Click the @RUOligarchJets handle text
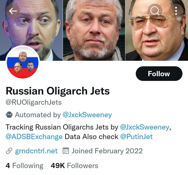 pos(34,102)
